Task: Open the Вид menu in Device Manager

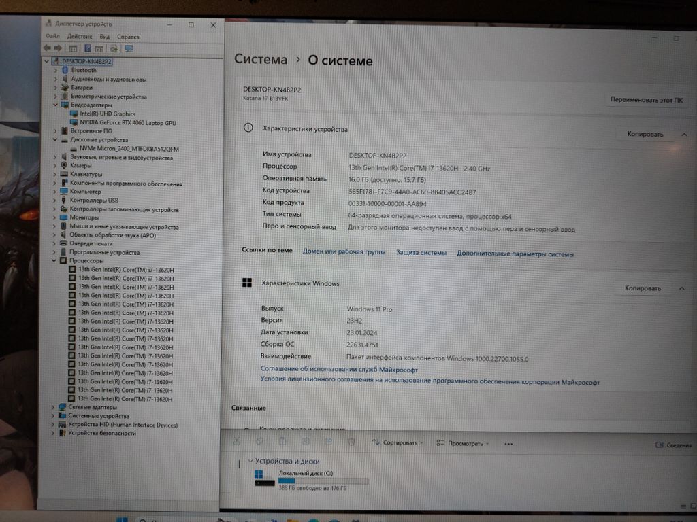Action: 104,36
